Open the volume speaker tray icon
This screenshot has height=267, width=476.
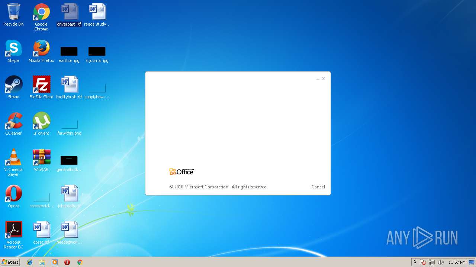(x=441, y=262)
